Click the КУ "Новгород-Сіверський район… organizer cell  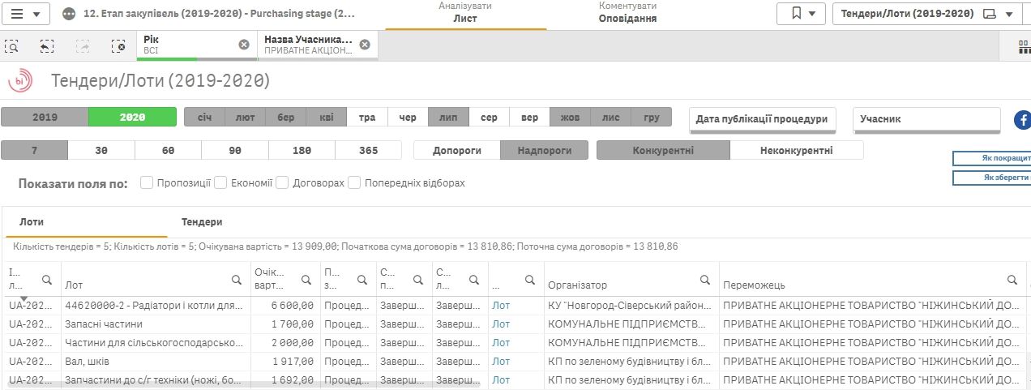coord(631,306)
